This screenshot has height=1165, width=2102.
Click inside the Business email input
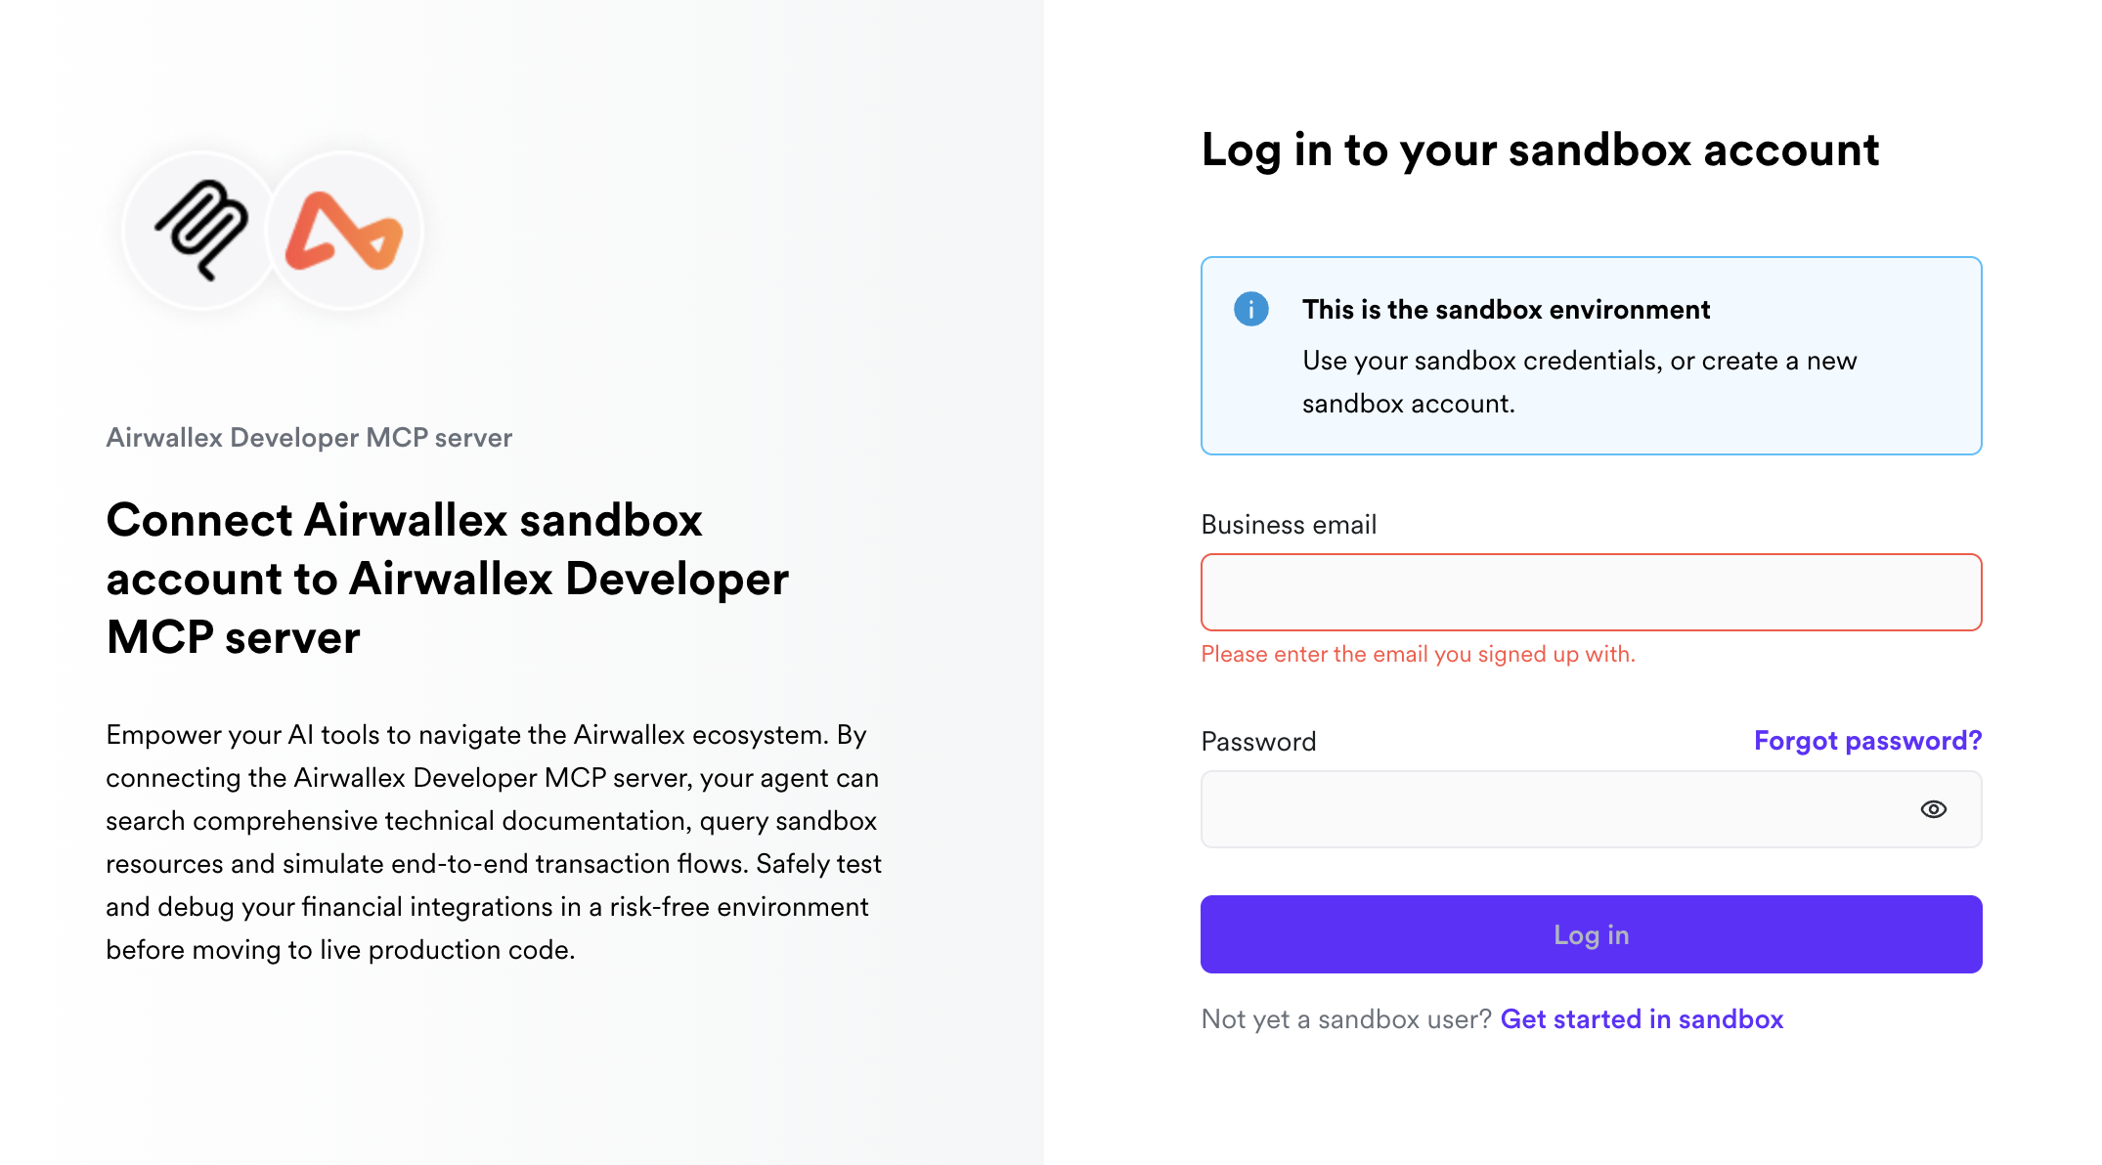click(x=1591, y=591)
